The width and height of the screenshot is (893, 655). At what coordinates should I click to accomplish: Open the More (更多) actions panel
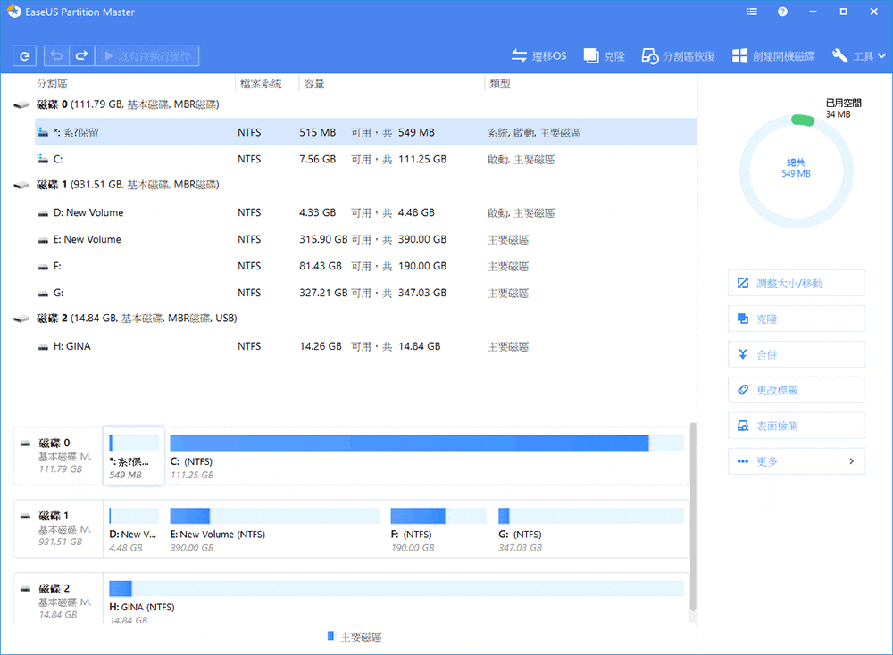(x=796, y=461)
